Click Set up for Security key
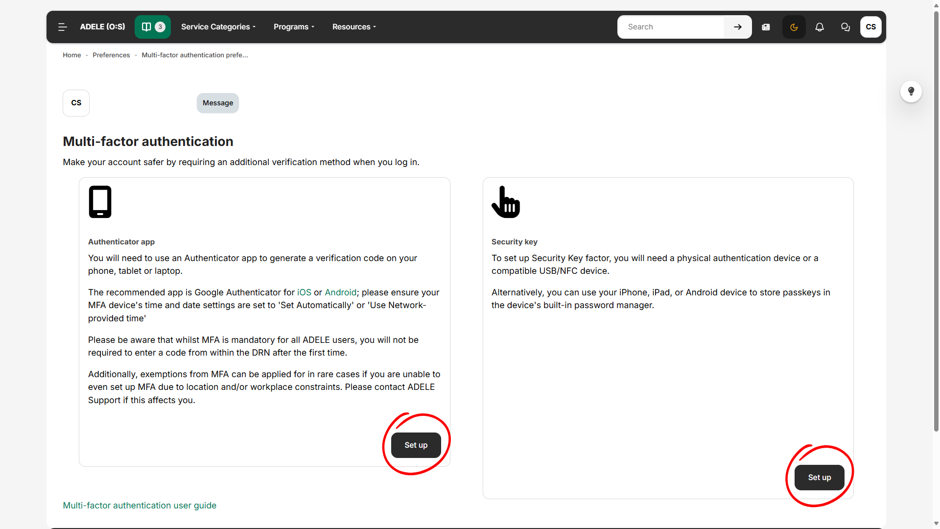The height and width of the screenshot is (529, 940). pyautogui.click(x=820, y=477)
